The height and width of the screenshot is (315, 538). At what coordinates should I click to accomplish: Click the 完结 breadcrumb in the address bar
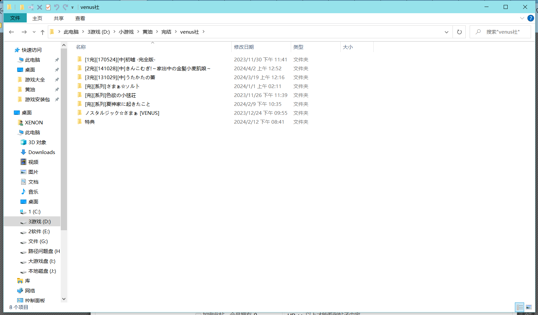[166, 32]
